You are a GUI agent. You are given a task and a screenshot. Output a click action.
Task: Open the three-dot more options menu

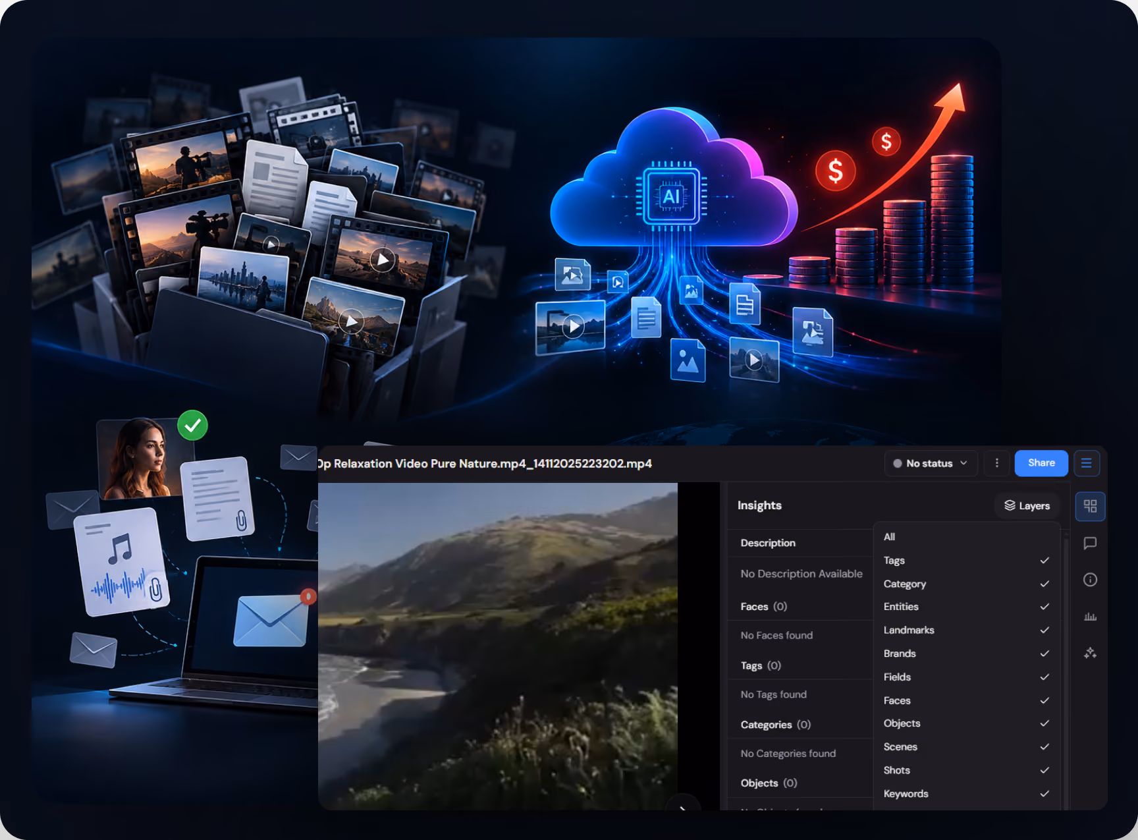996,463
